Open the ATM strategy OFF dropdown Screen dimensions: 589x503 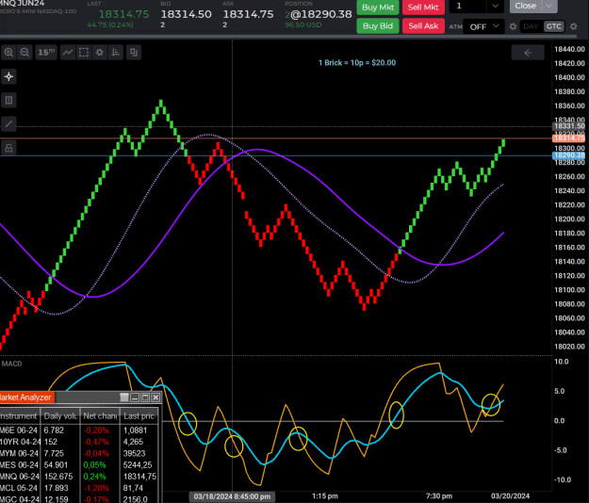click(483, 26)
